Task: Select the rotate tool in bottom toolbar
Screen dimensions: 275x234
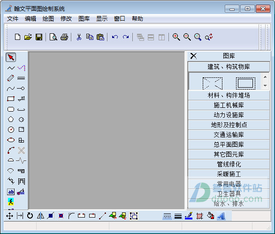Action: click(30, 216)
